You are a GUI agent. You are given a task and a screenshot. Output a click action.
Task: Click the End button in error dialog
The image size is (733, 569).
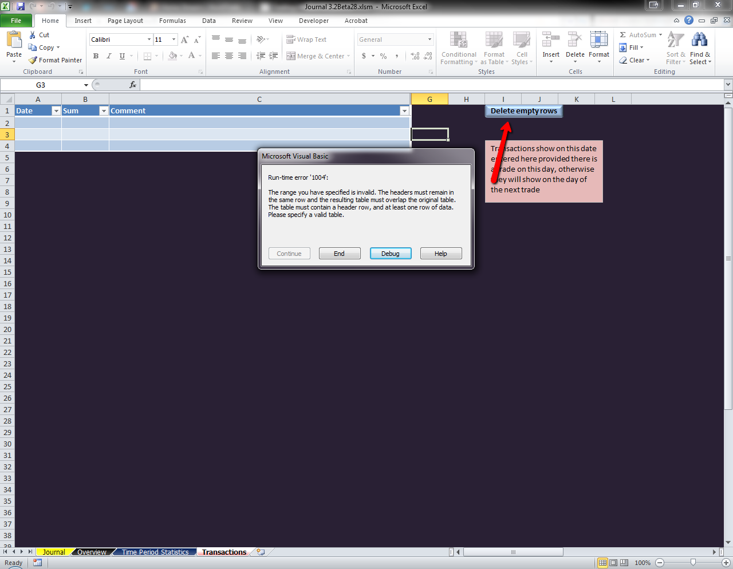[x=340, y=254]
